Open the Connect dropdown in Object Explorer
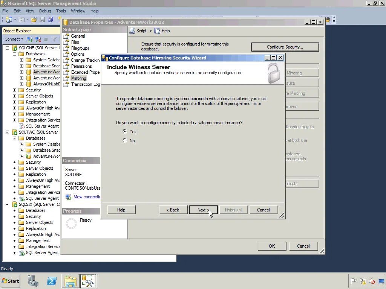The width and height of the screenshot is (386, 289). click(14, 39)
